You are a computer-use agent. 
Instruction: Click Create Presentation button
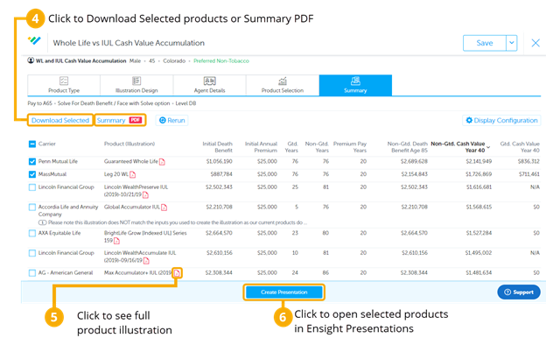click(x=284, y=292)
